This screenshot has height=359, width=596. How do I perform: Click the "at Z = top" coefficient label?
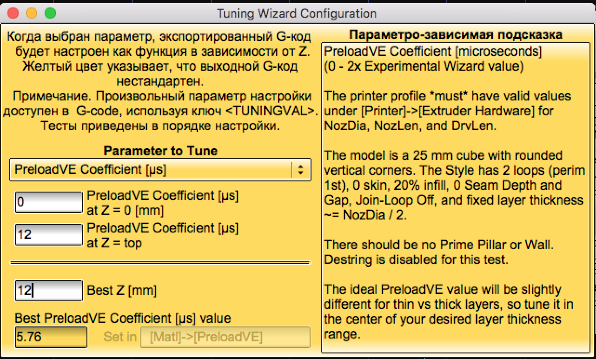point(163,235)
